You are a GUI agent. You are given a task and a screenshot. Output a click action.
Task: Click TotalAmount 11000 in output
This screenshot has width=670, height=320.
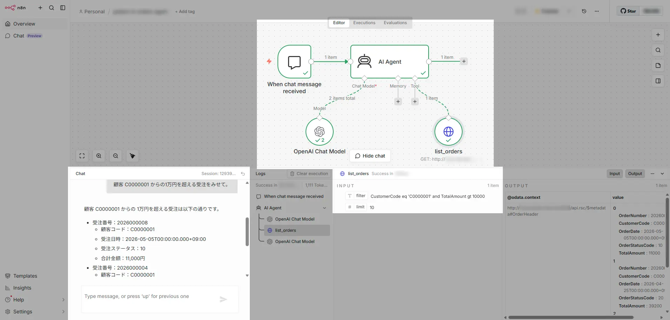(x=640, y=253)
